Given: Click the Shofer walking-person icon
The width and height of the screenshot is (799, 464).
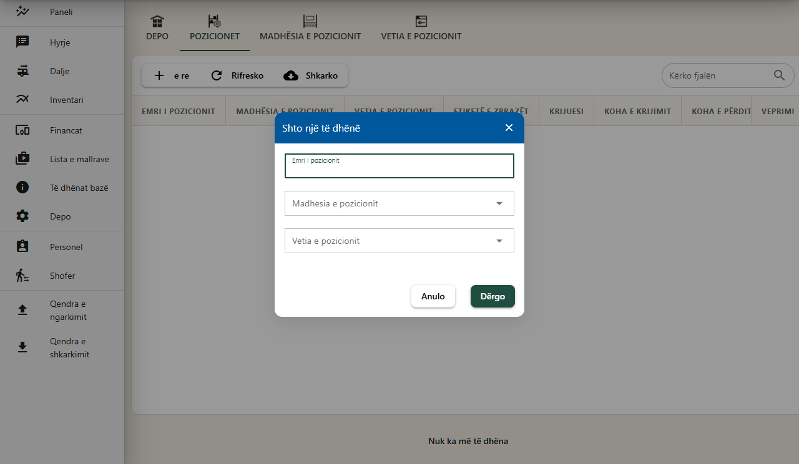Looking at the screenshot, I should pyautogui.click(x=22, y=276).
